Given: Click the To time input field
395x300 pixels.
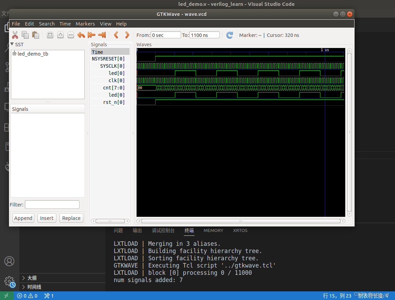Looking at the screenshot, I should tap(205, 35).
